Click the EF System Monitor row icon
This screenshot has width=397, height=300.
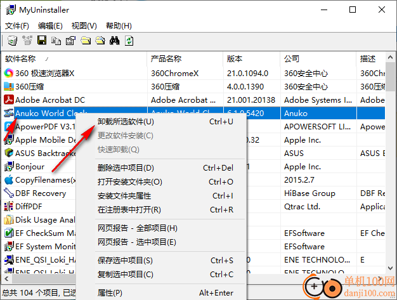click(9, 246)
